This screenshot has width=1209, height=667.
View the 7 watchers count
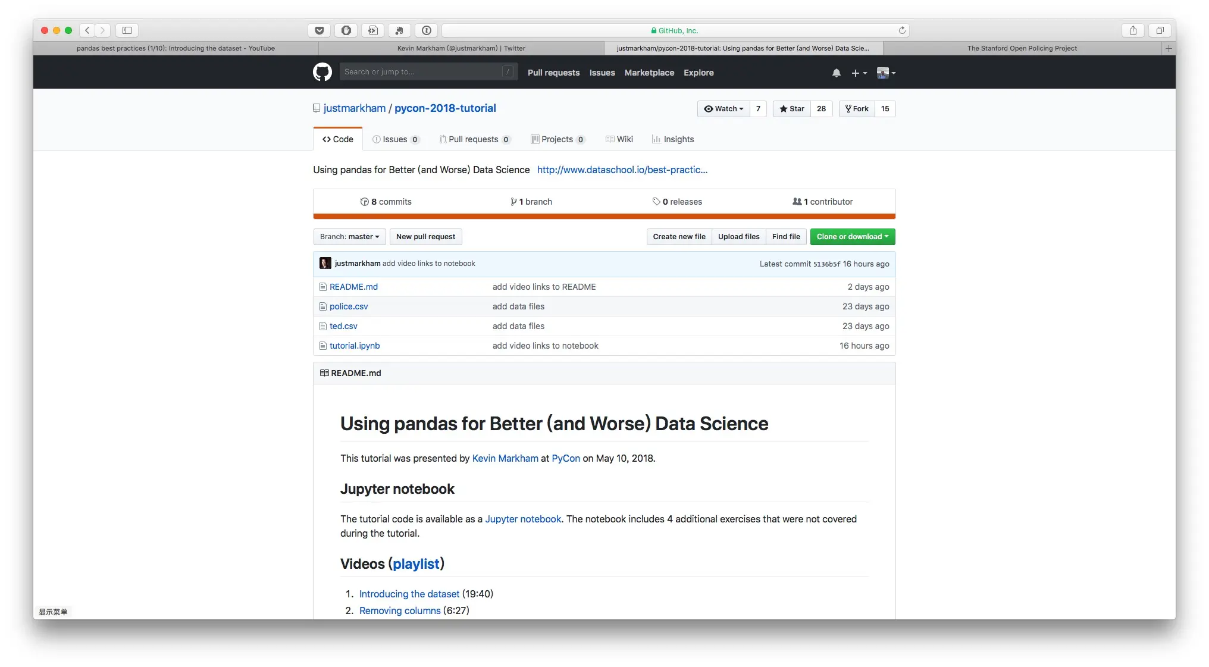[758, 109]
